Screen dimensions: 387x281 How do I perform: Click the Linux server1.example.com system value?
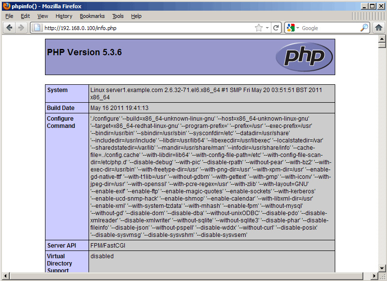tap(206, 94)
